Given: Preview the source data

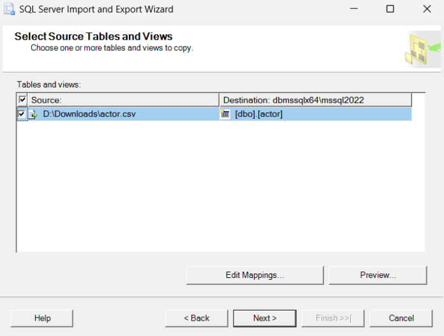Looking at the screenshot, I should pyautogui.click(x=378, y=275).
